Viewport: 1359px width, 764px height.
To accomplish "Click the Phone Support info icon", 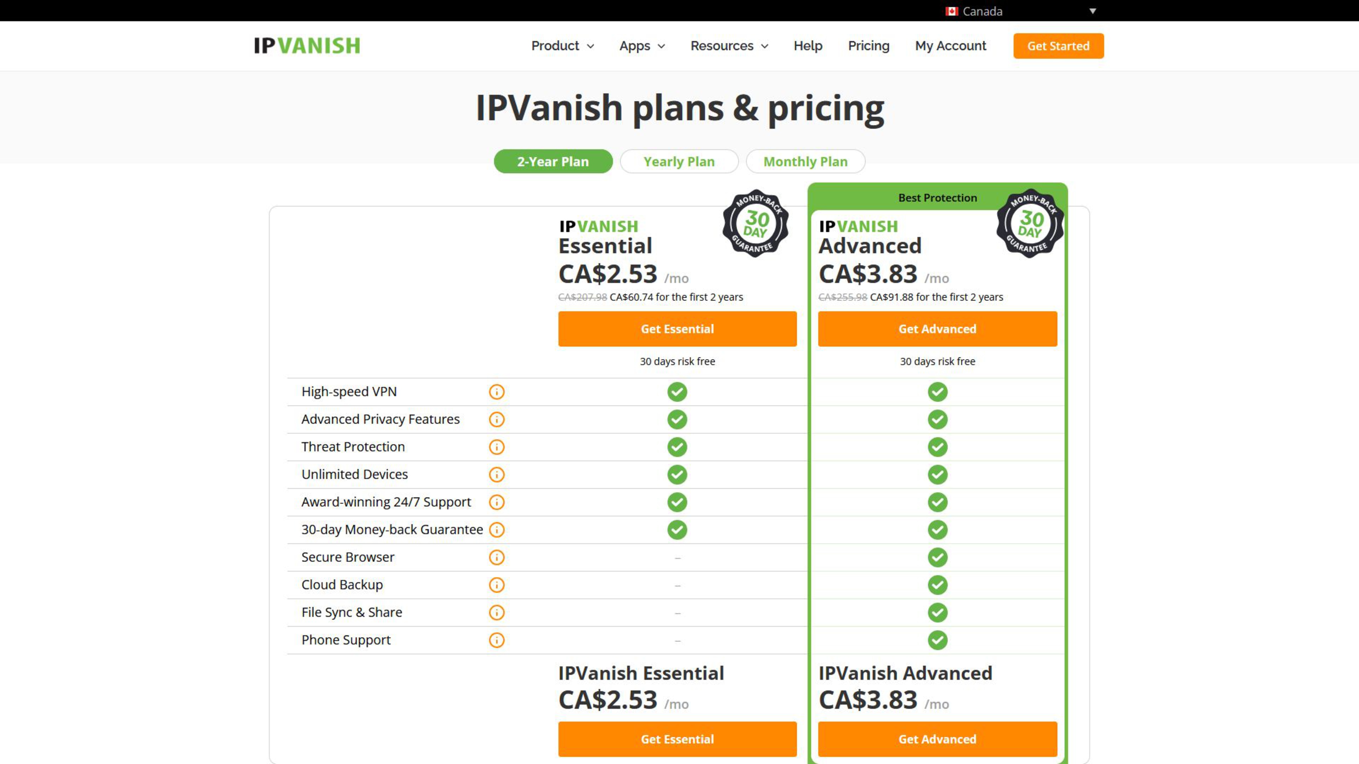I will pos(497,640).
